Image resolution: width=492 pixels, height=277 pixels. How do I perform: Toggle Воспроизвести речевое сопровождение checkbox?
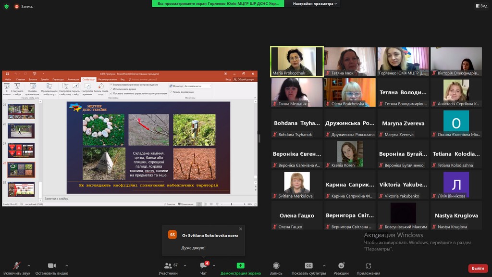pos(111,85)
